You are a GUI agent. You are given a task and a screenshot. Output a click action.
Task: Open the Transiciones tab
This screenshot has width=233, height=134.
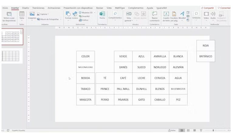(38, 8)
